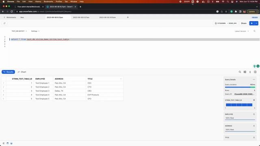Click the select statement in the editor
The image size is (260, 146).
tap(40, 39)
